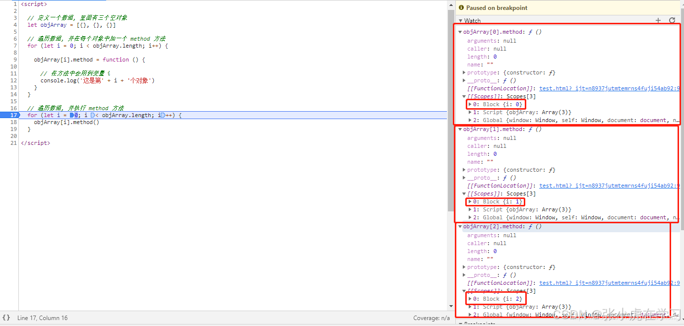
Task: Click the code editor vertical scrollbar
Action: coord(451,110)
